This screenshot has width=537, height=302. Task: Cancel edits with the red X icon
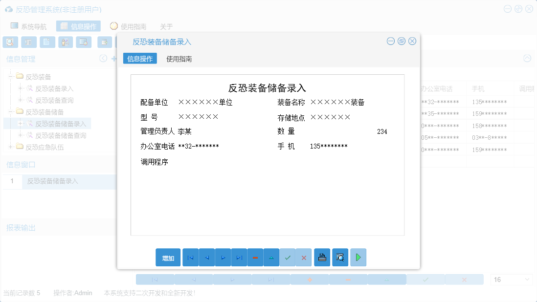tap(304, 258)
